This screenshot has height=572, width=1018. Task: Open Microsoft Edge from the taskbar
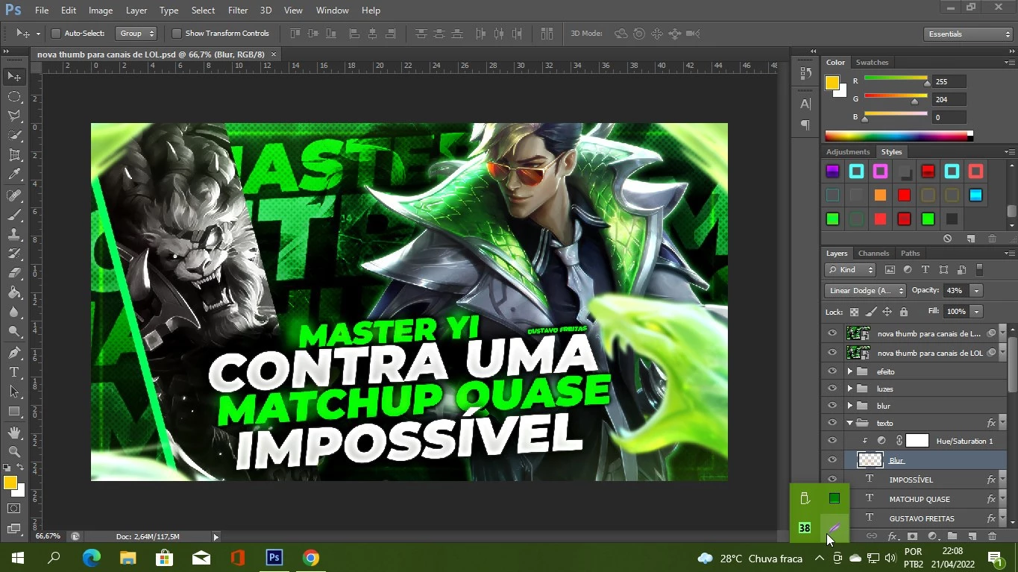[x=91, y=558]
